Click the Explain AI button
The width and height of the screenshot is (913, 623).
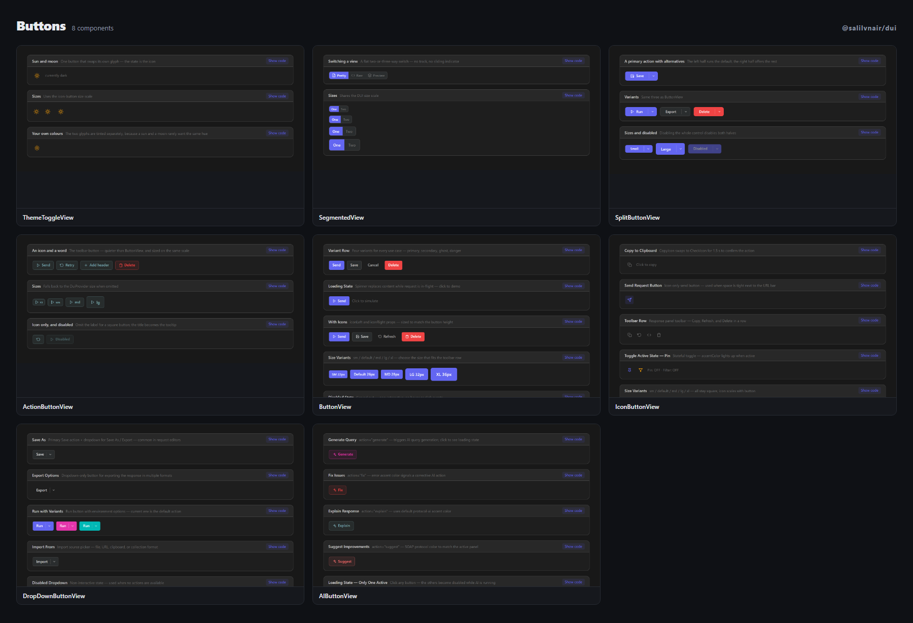coord(341,526)
